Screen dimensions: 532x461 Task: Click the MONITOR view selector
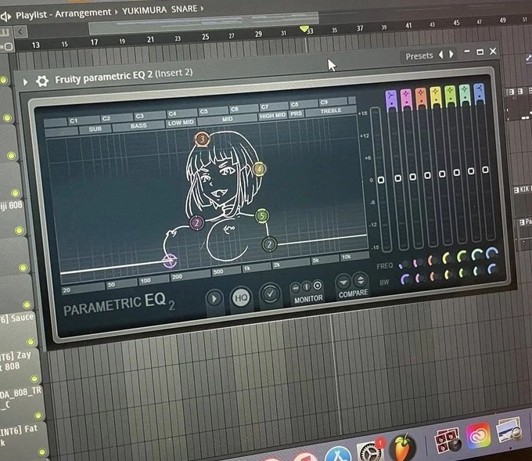coord(307,286)
